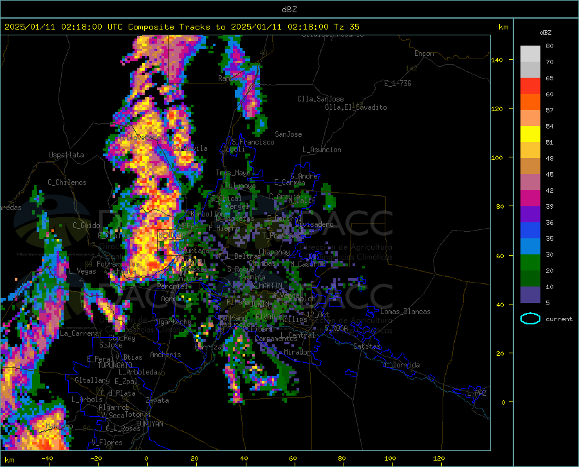Select the C_Guido location label
Screen dimensions: 579x467
[86, 225]
